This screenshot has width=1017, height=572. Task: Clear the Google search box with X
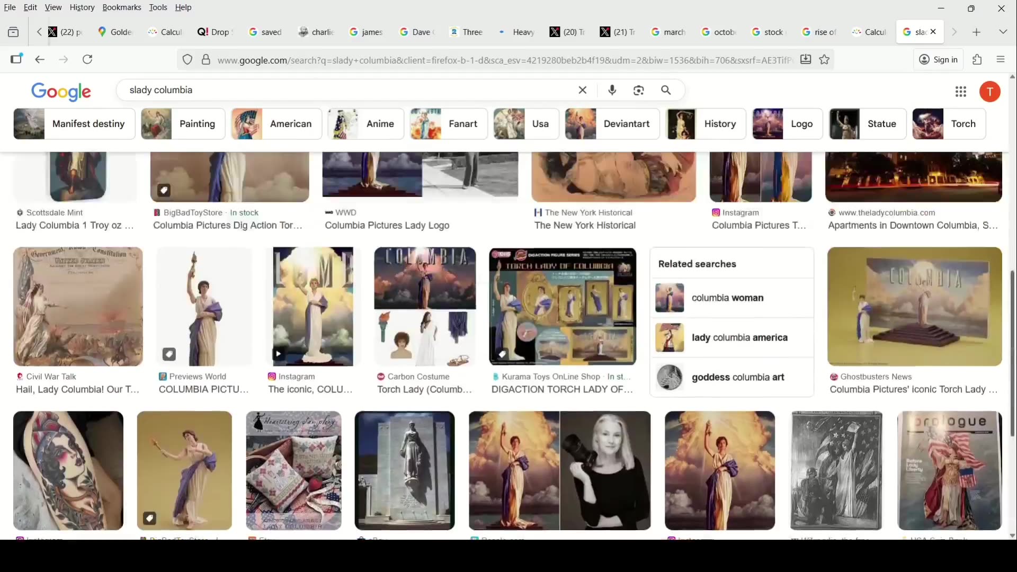tap(583, 90)
